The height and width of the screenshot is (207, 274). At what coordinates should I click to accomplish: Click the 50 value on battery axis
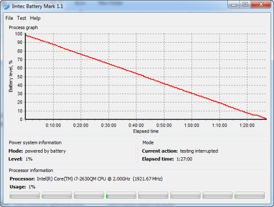point(20,77)
